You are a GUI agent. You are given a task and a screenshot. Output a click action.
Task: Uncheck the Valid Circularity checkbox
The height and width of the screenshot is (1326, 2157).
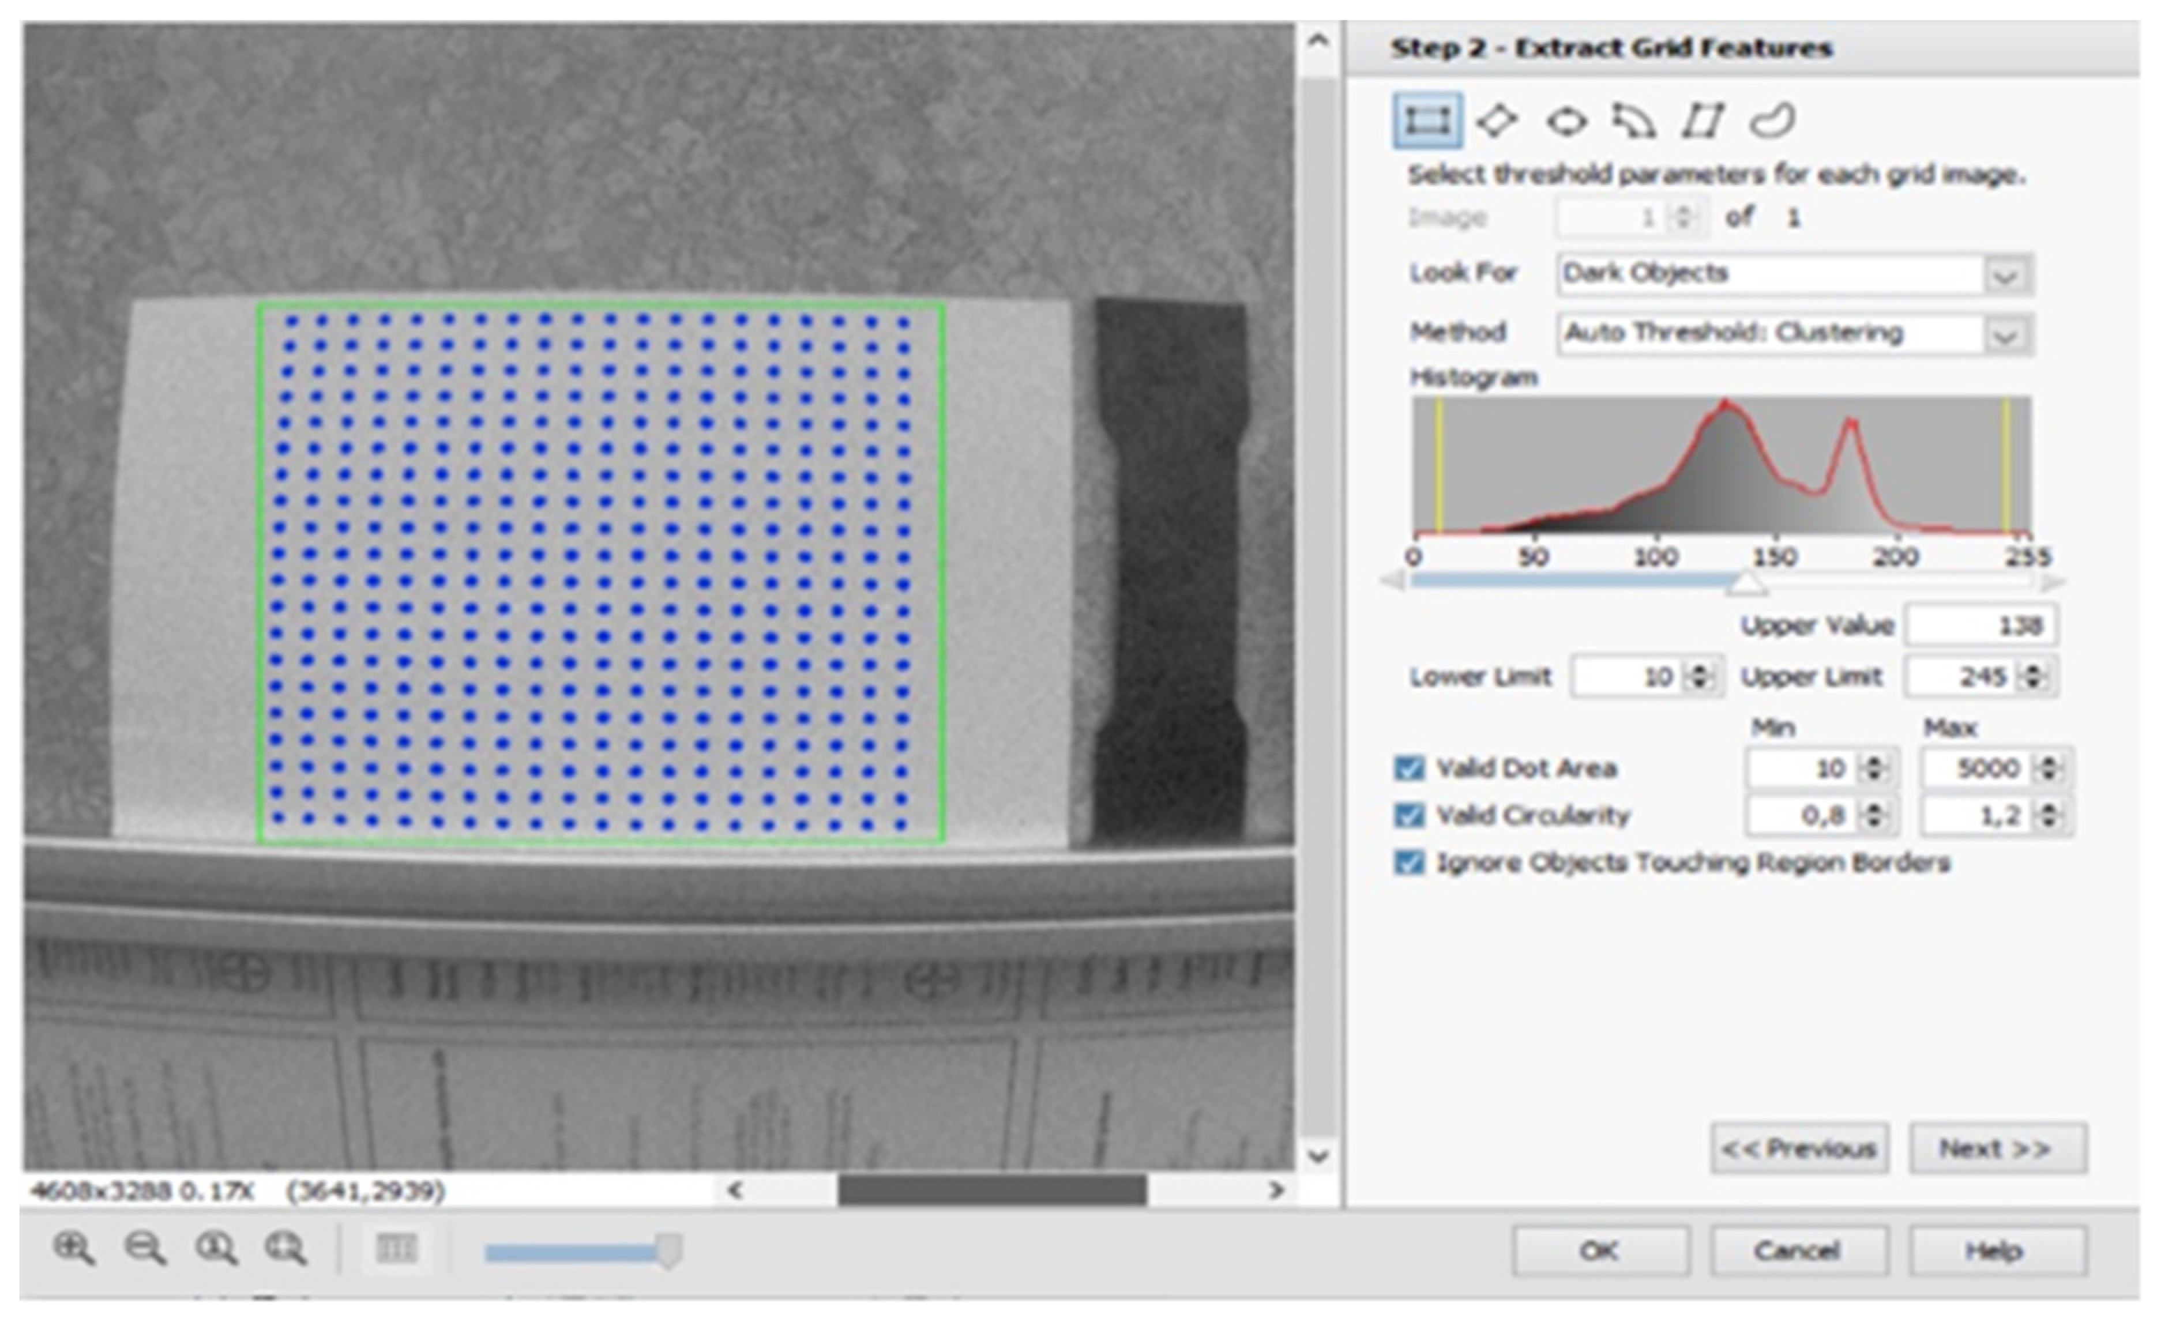[x=1409, y=816]
